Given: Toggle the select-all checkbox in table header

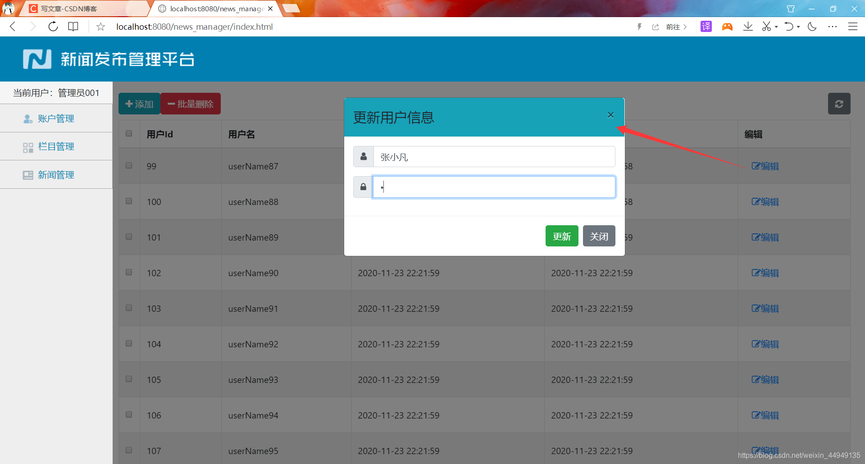Looking at the screenshot, I should [129, 133].
